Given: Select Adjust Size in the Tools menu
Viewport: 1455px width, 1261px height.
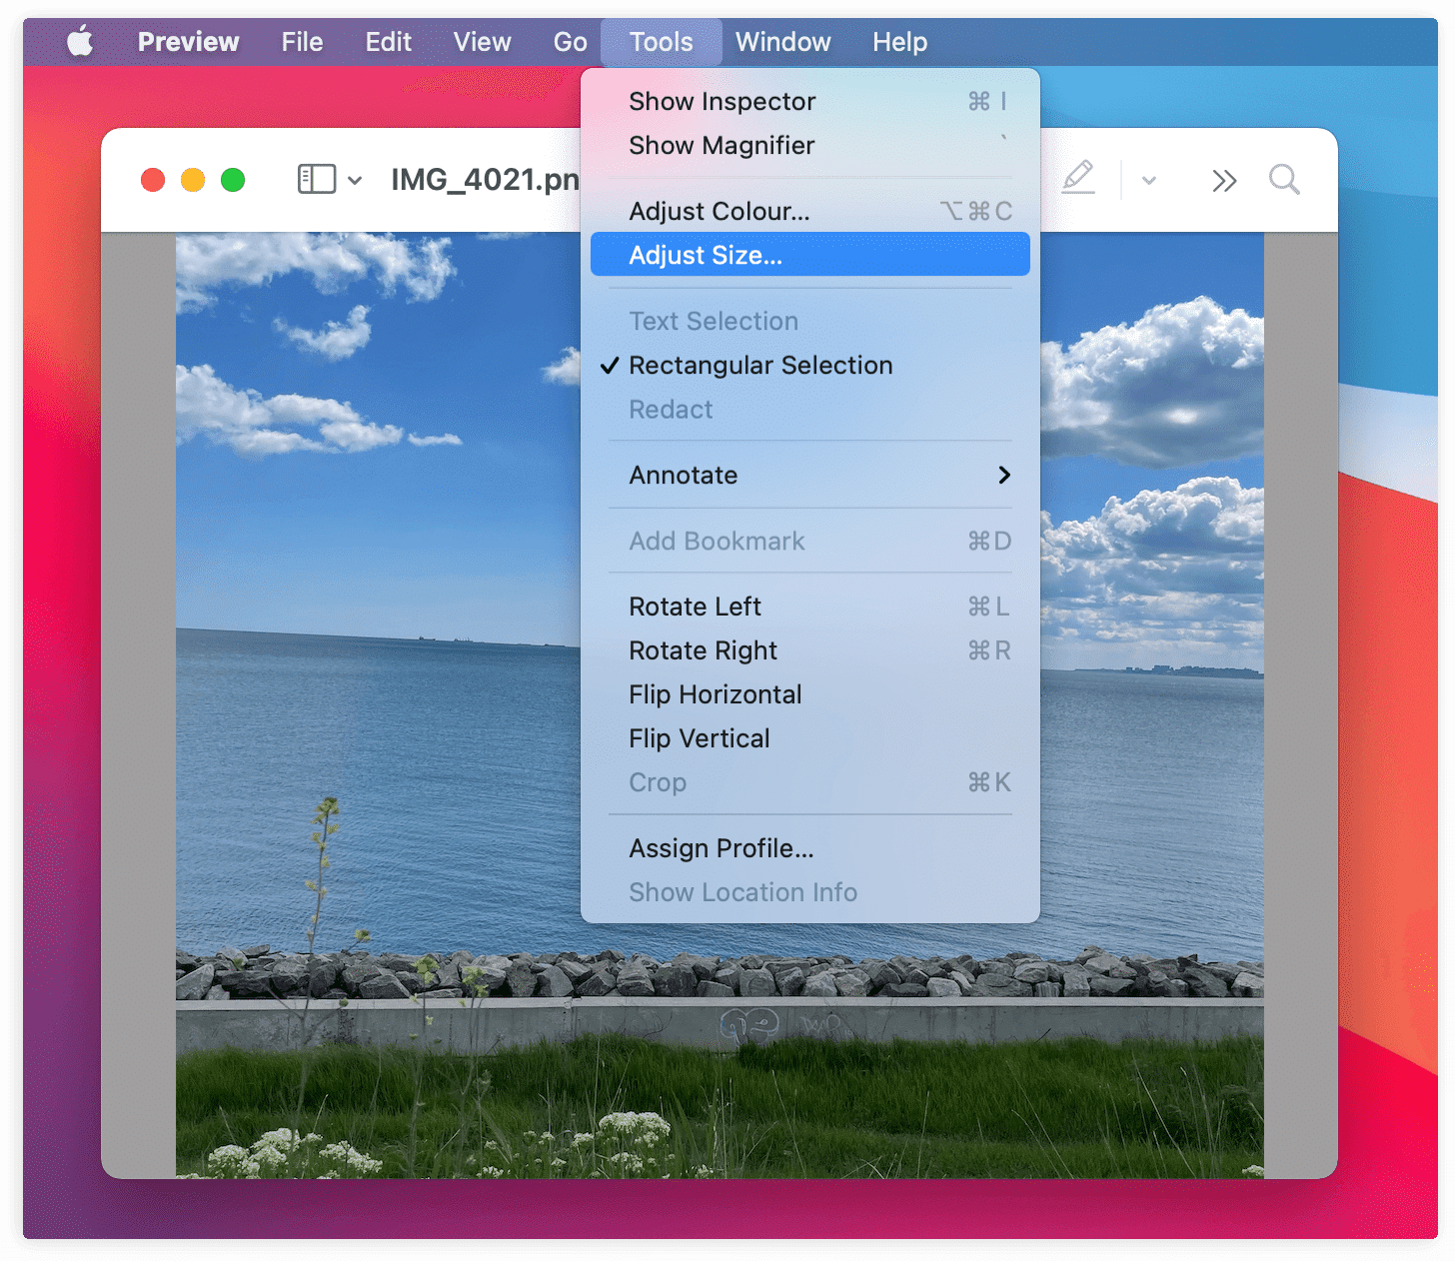Looking at the screenshot, I should (704, 255).
